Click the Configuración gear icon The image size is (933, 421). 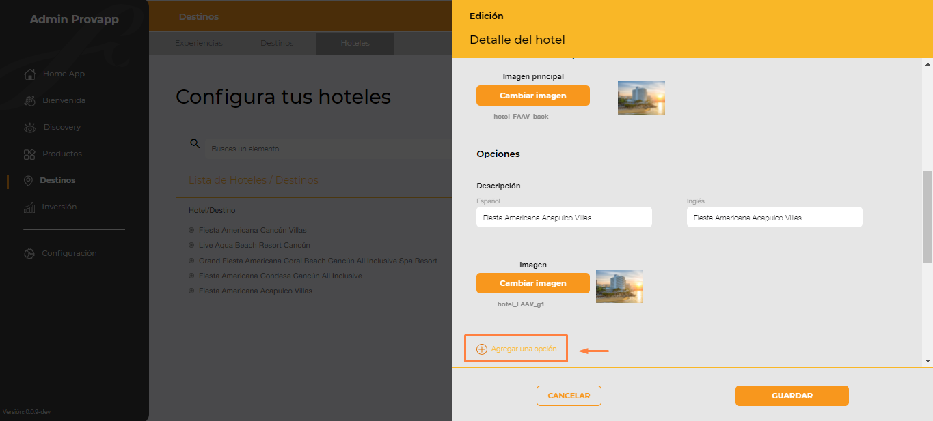29,254
